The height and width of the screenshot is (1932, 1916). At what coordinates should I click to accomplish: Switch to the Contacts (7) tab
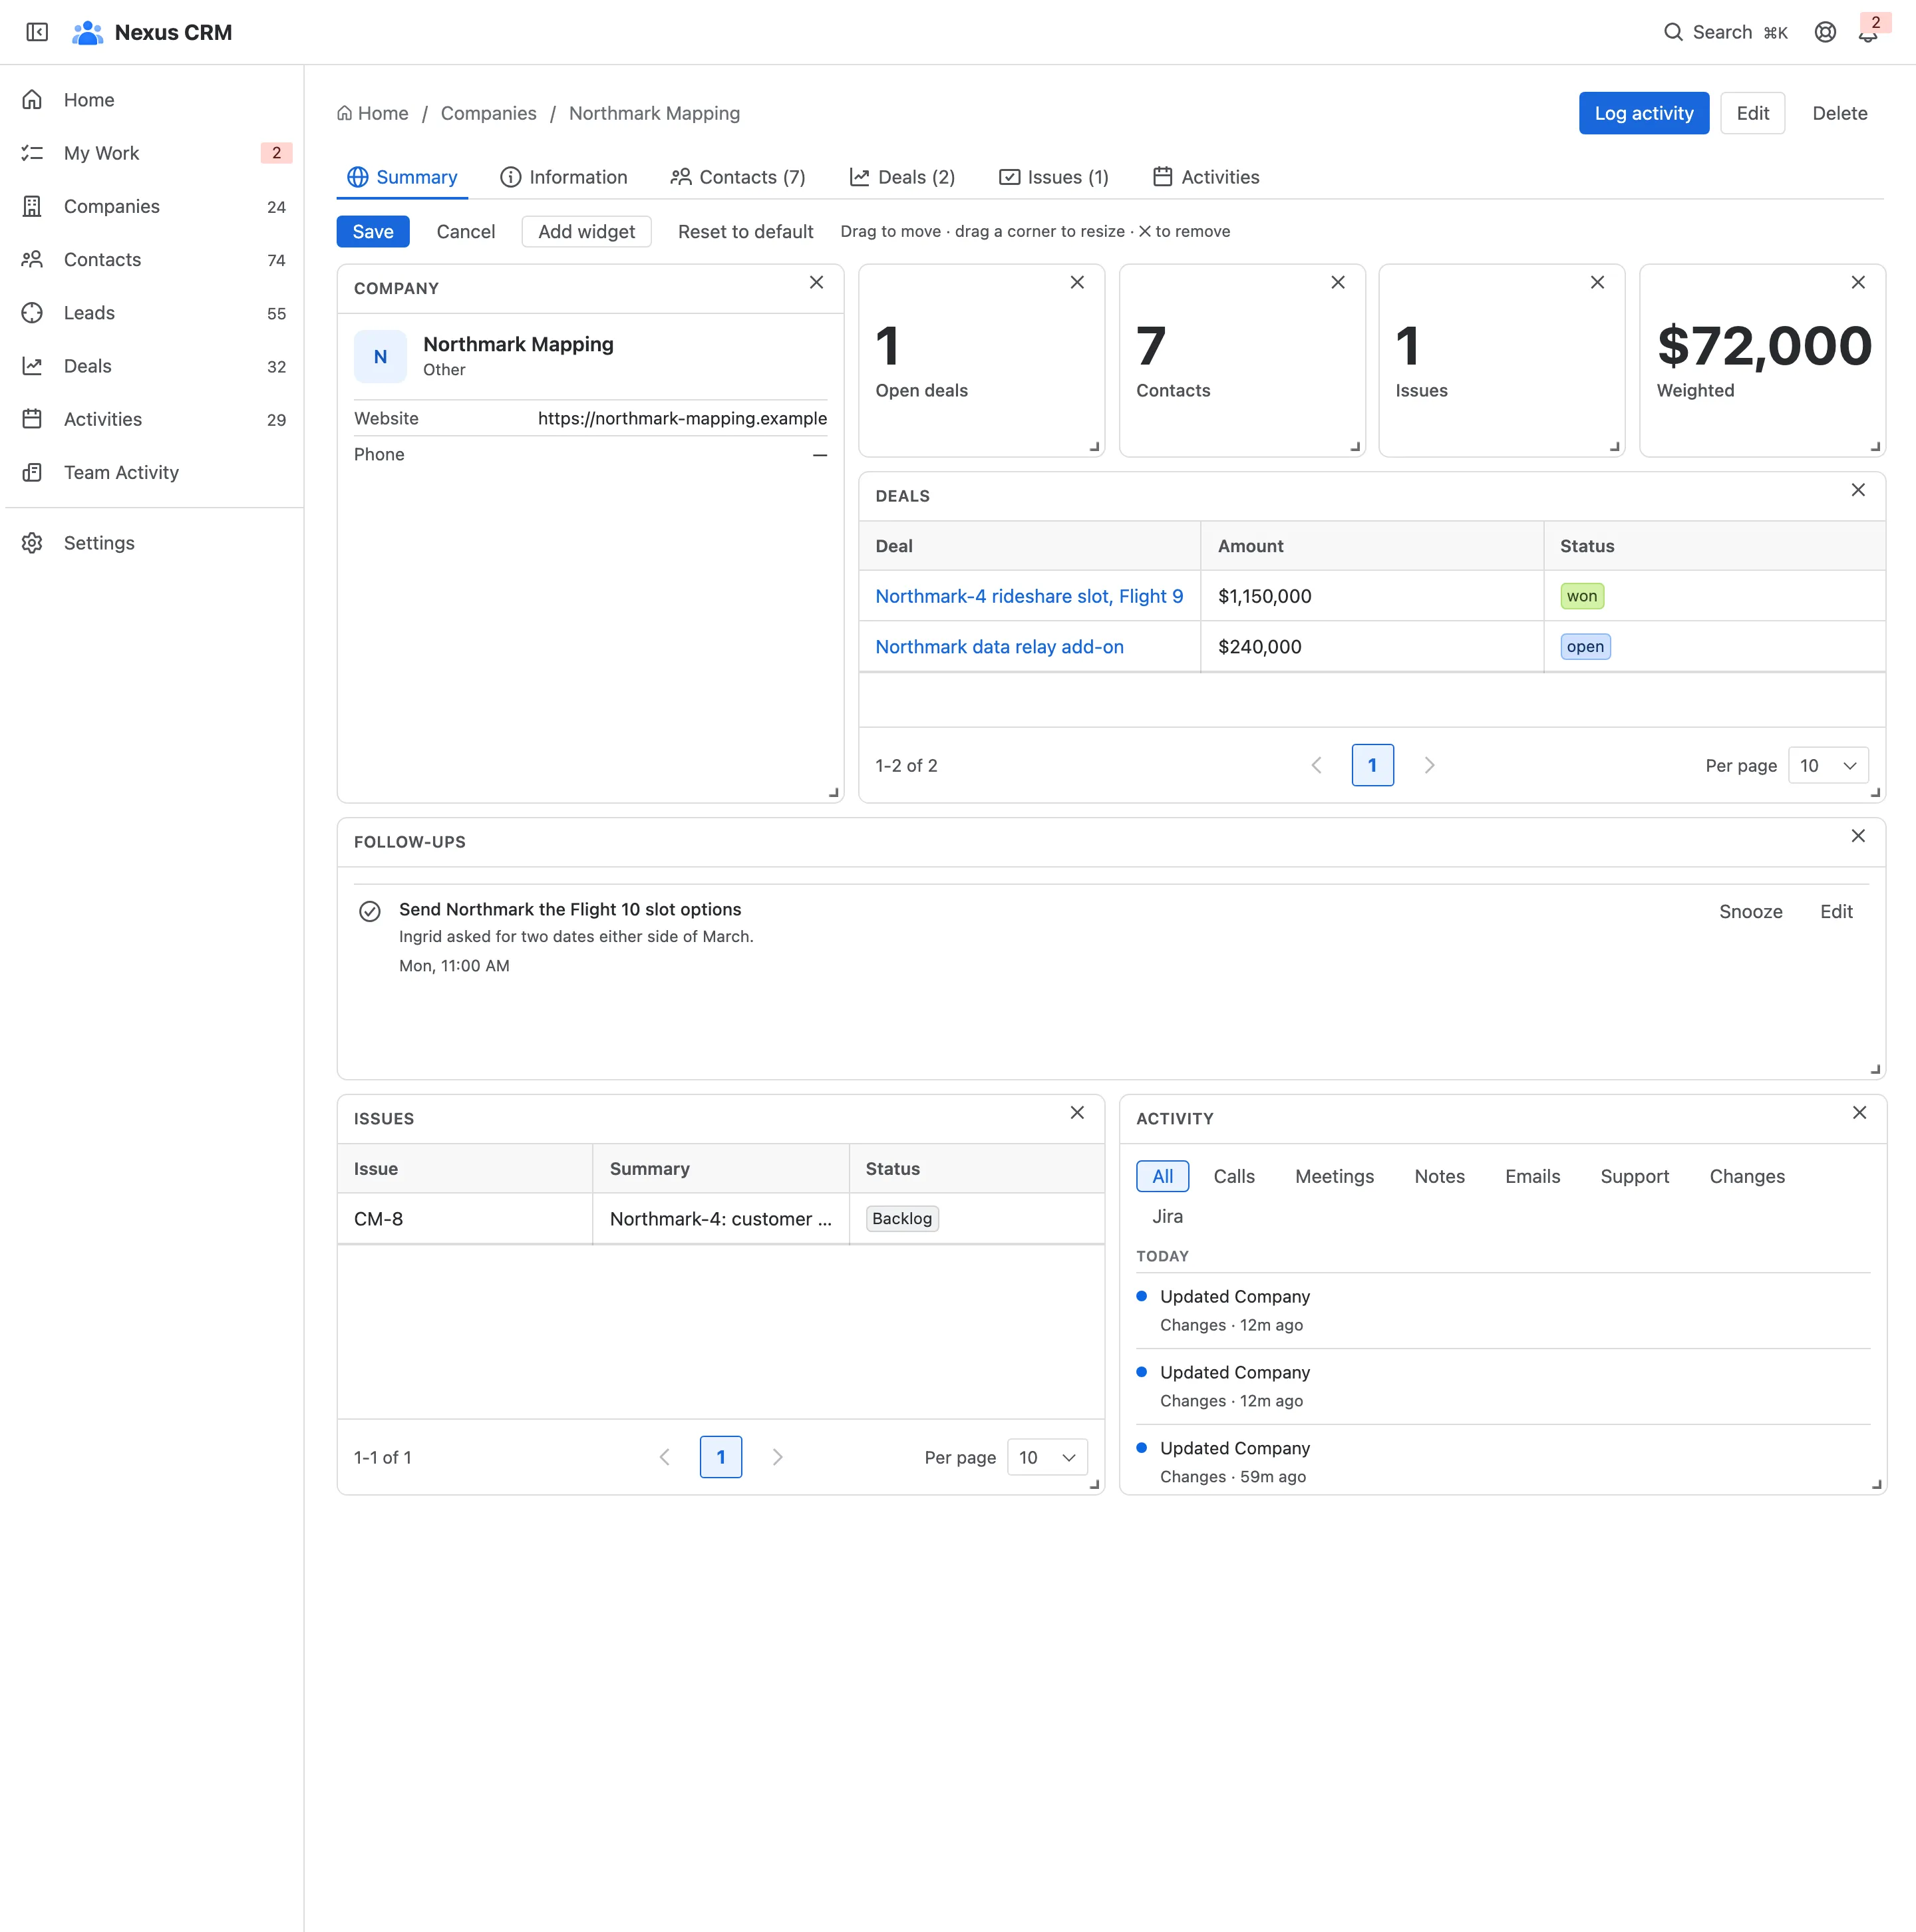pos(738,177)
